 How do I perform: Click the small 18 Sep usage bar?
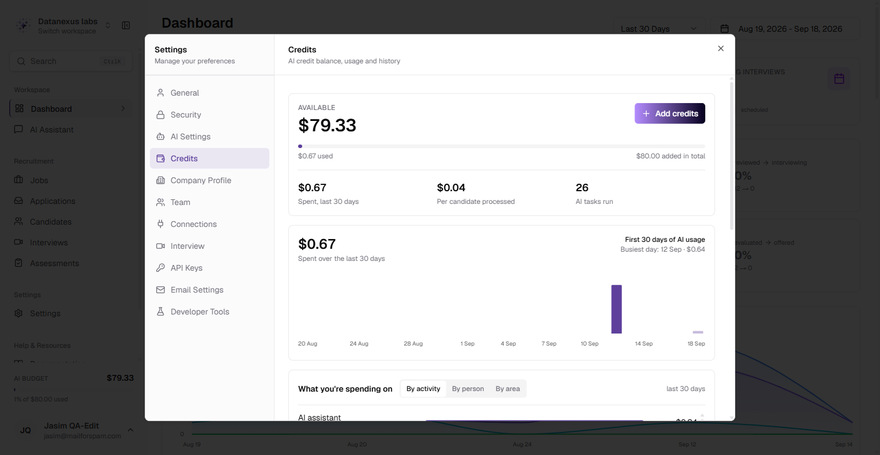tap(698, 332)
